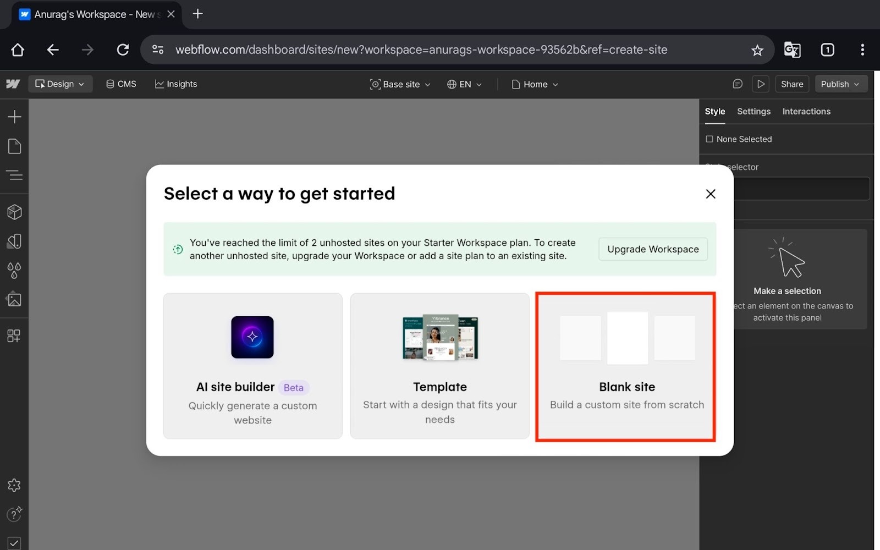Open the Assets image icon
This screenshot has height=550, width=880.
click(14, 299)
